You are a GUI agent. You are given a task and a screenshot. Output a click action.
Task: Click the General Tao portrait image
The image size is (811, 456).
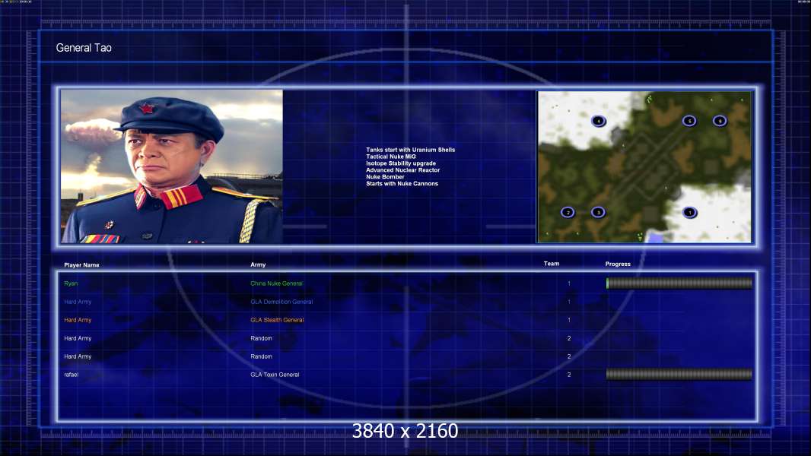pos(172,166)
